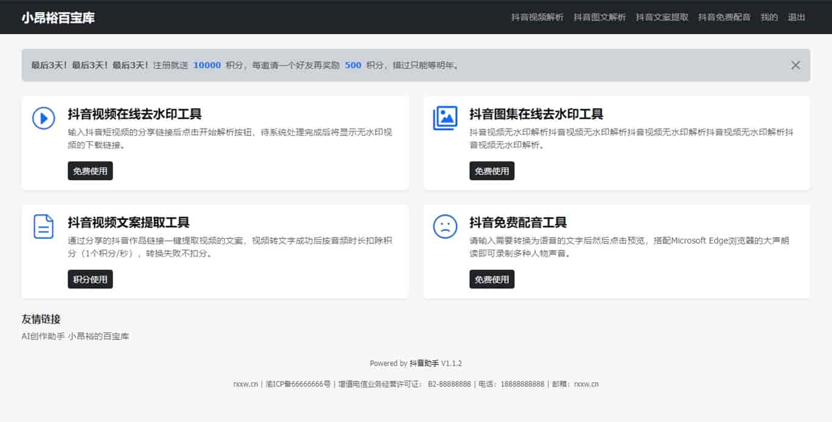The image size is (832, 422).
Task: Click the 抖音视频文案提取工具 card heading
Action: (x=128, y=222)
